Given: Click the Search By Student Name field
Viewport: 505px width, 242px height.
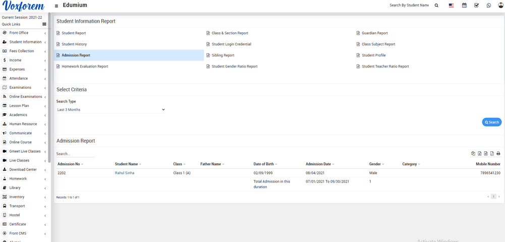Looking at the screenshot, I should pos(409,6).
